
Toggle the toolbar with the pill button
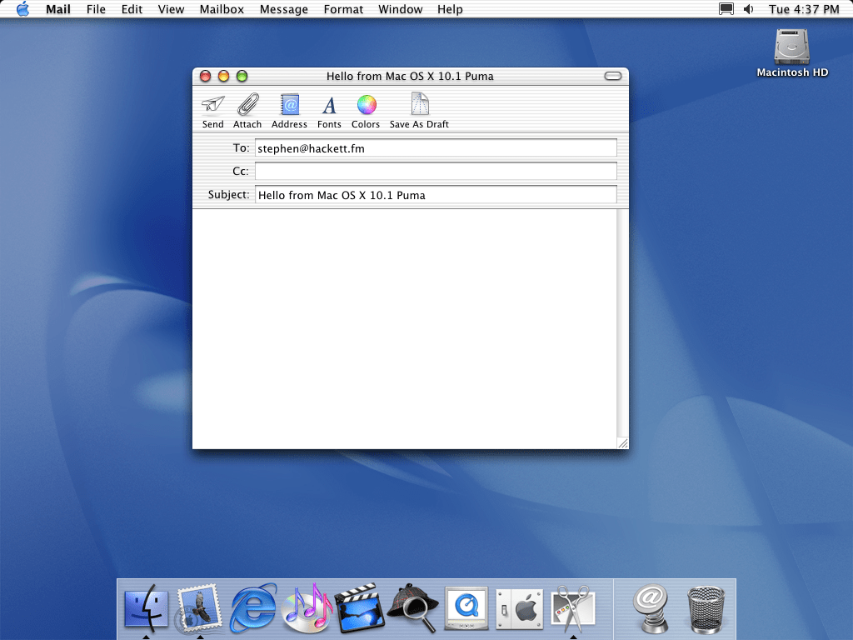tap(613, 76)
